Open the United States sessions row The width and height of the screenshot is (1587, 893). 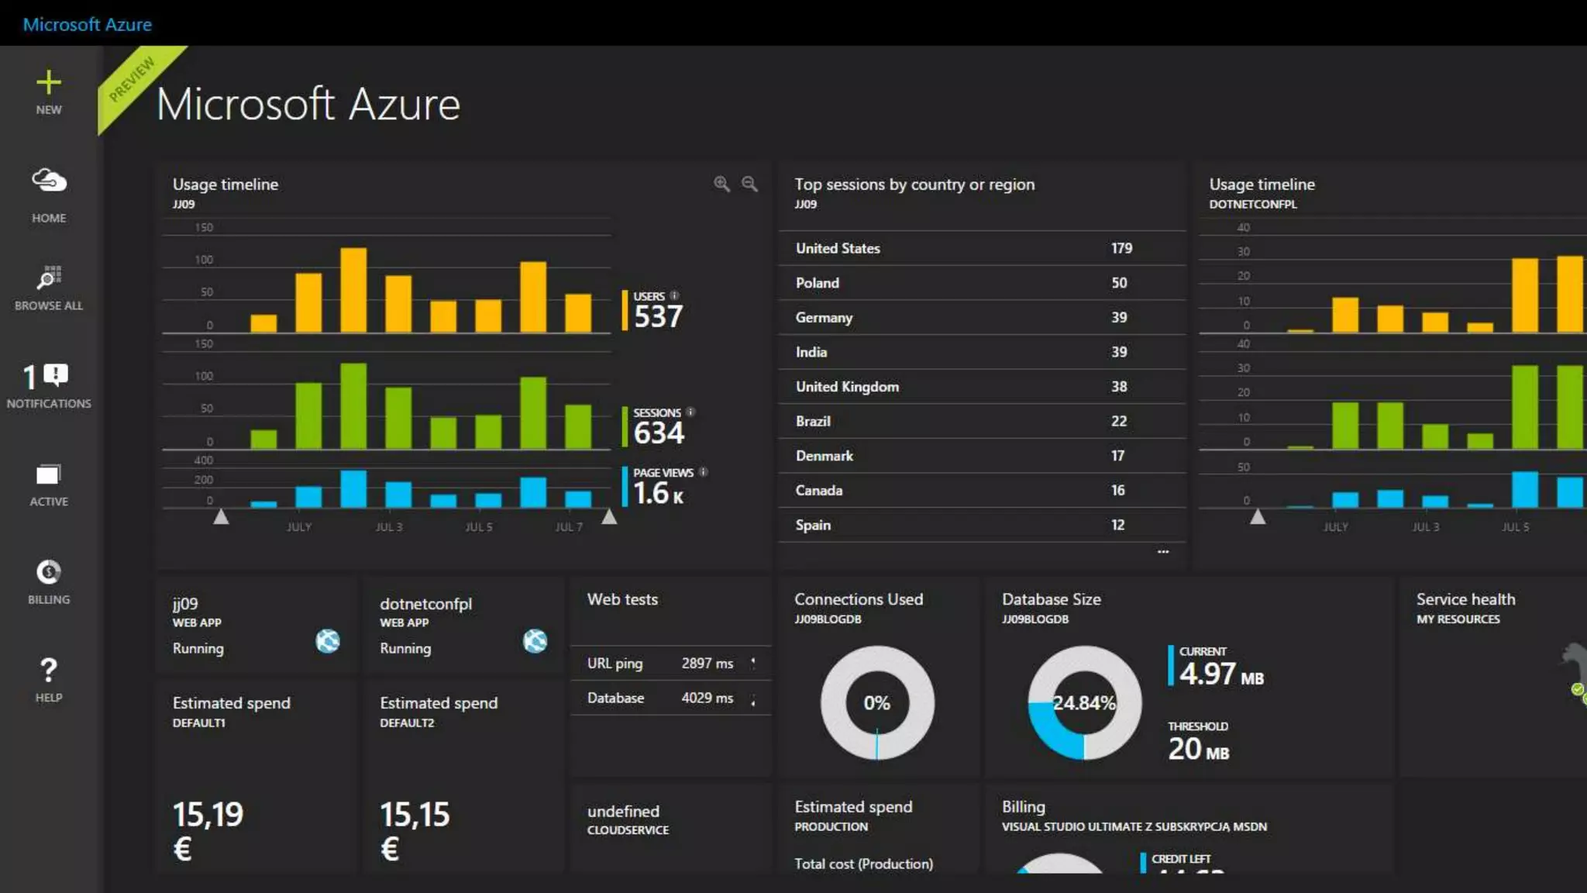(x=982, y=248)
